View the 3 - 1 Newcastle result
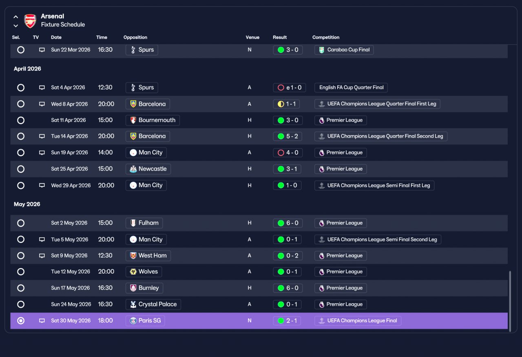522x357 pixels. point(288,169)
